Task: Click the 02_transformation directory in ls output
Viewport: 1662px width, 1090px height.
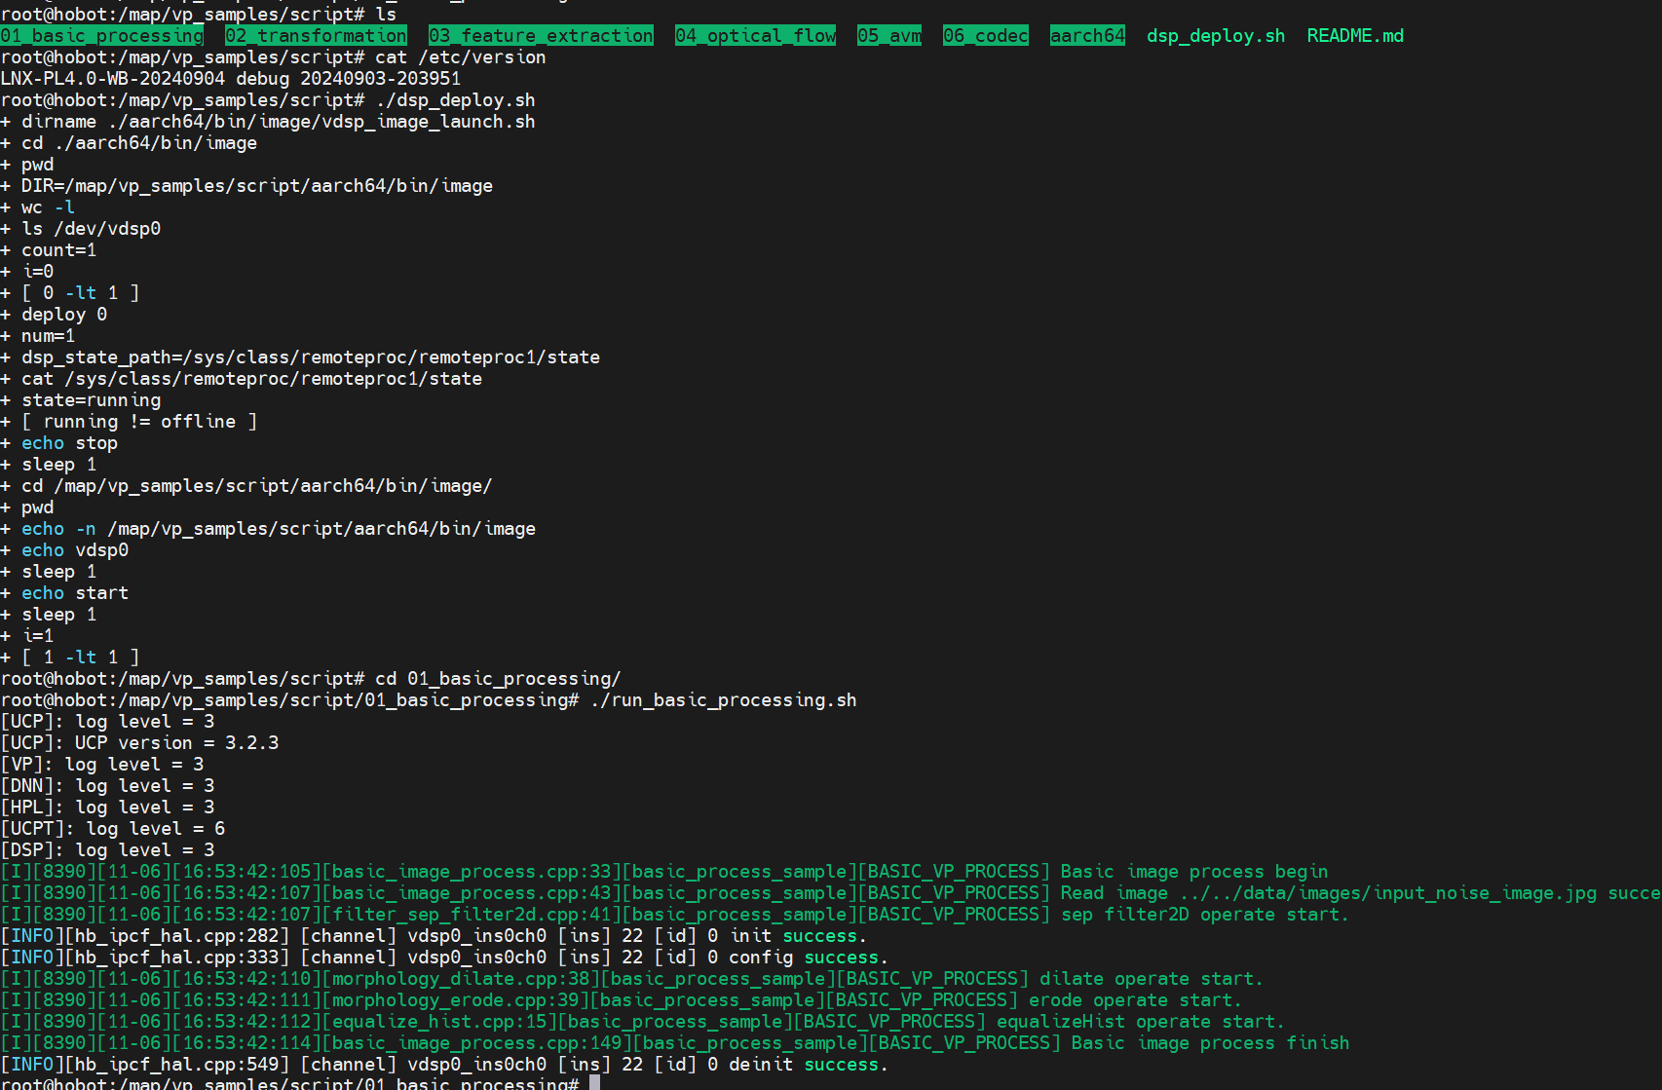Action: 316,36
